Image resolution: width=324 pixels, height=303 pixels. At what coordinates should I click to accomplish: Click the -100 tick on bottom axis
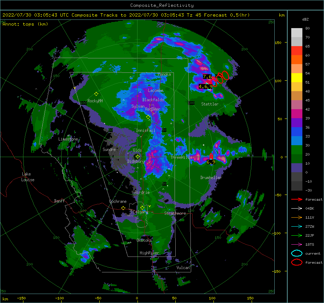coord(60,298)
